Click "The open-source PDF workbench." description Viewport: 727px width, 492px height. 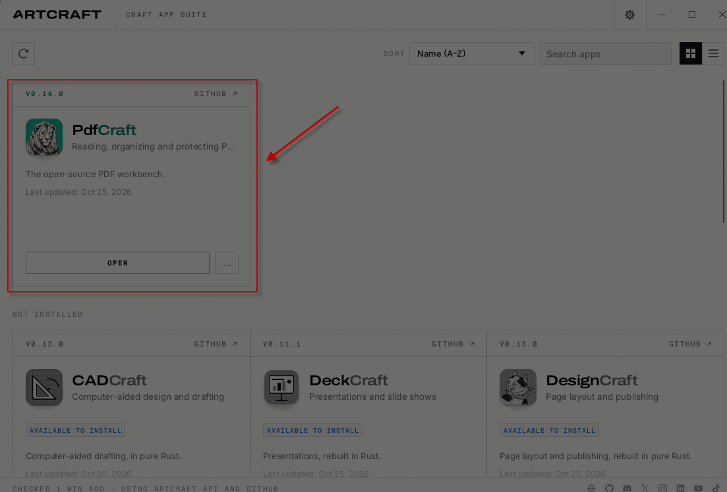pyautogui.click(x=96, y=174)
